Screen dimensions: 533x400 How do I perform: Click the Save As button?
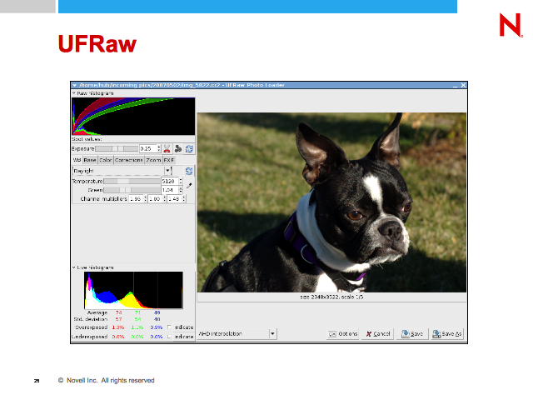447,334
